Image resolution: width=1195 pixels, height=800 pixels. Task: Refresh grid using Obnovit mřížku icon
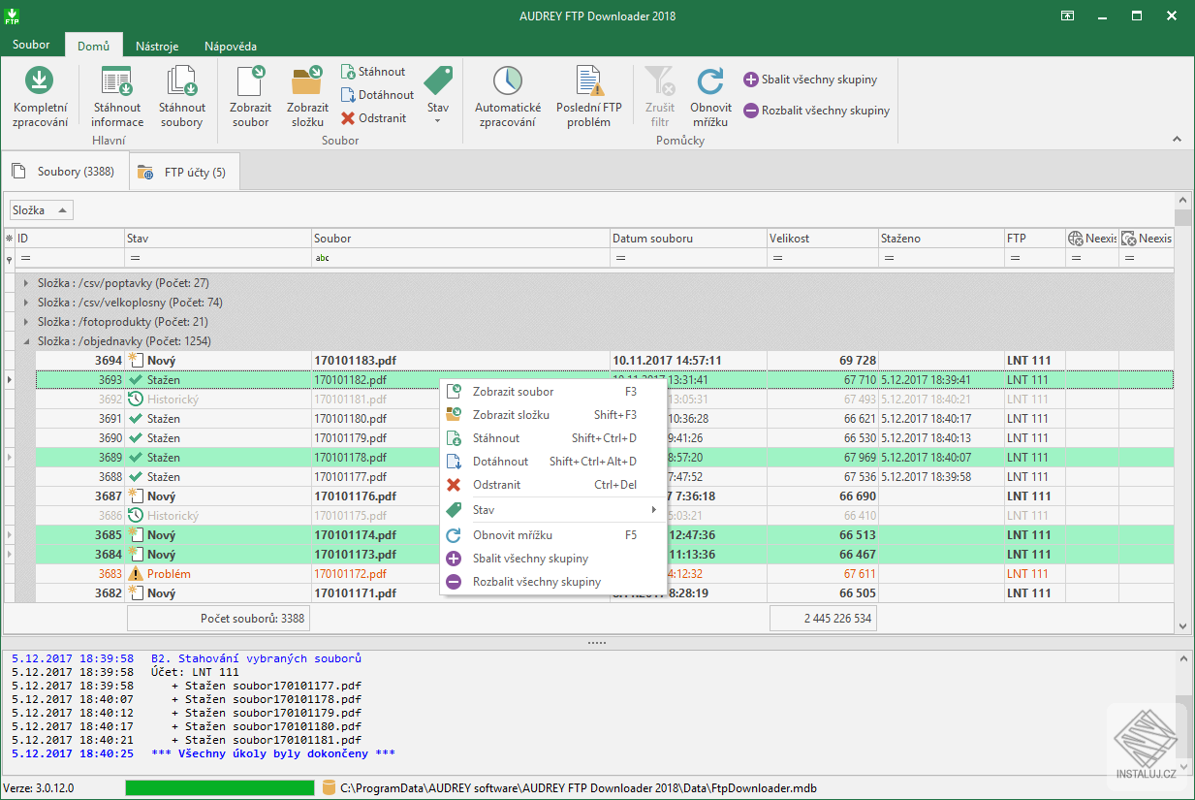709,94
